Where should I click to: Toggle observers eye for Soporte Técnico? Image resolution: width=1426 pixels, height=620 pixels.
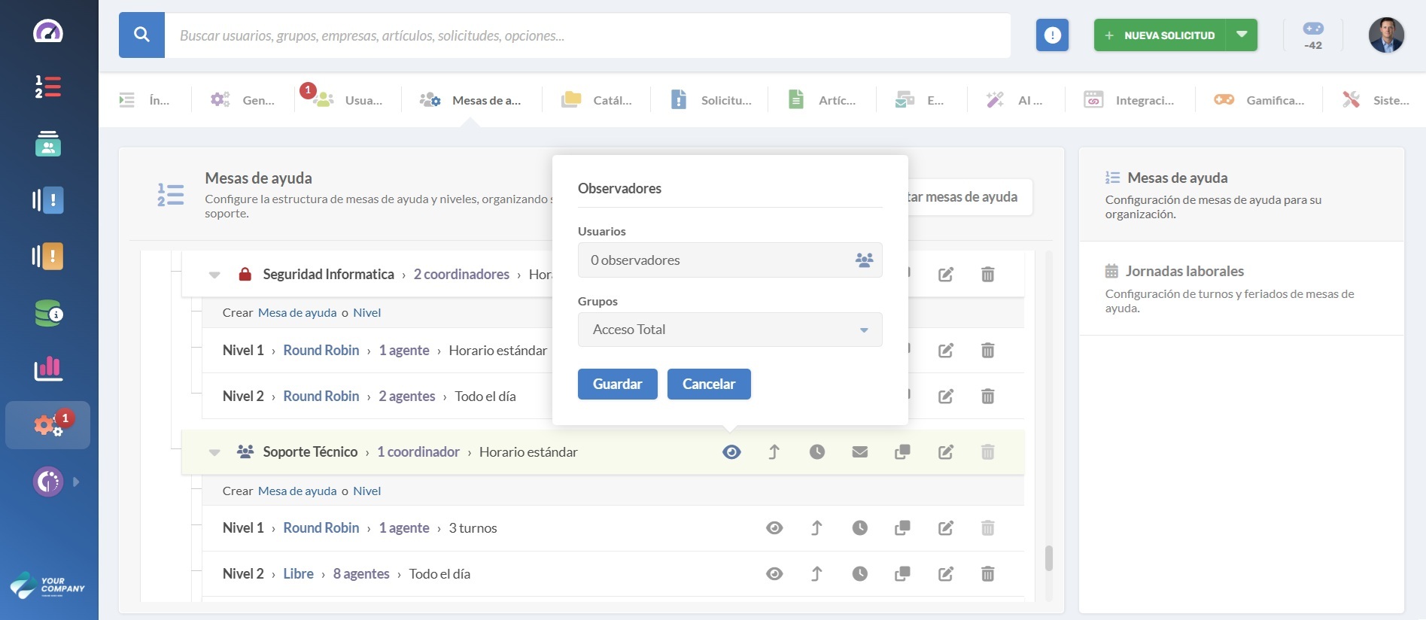(731, 451)
